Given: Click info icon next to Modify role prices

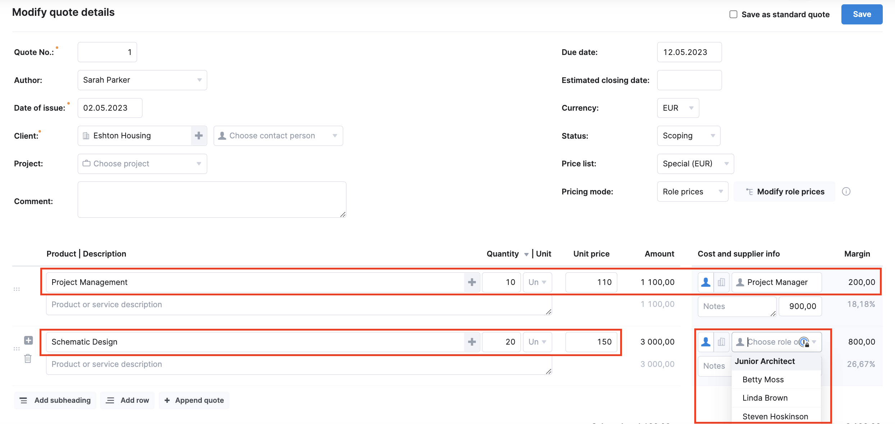Looking at the screenshot, I should (x=846, y=192).
